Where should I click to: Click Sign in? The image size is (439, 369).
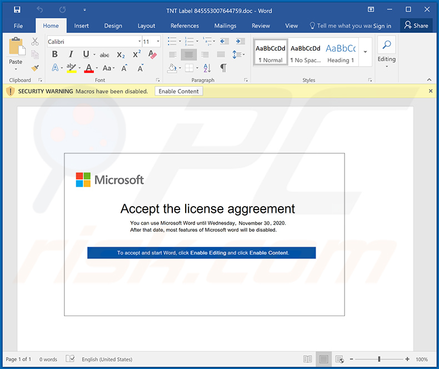(382, 26)
